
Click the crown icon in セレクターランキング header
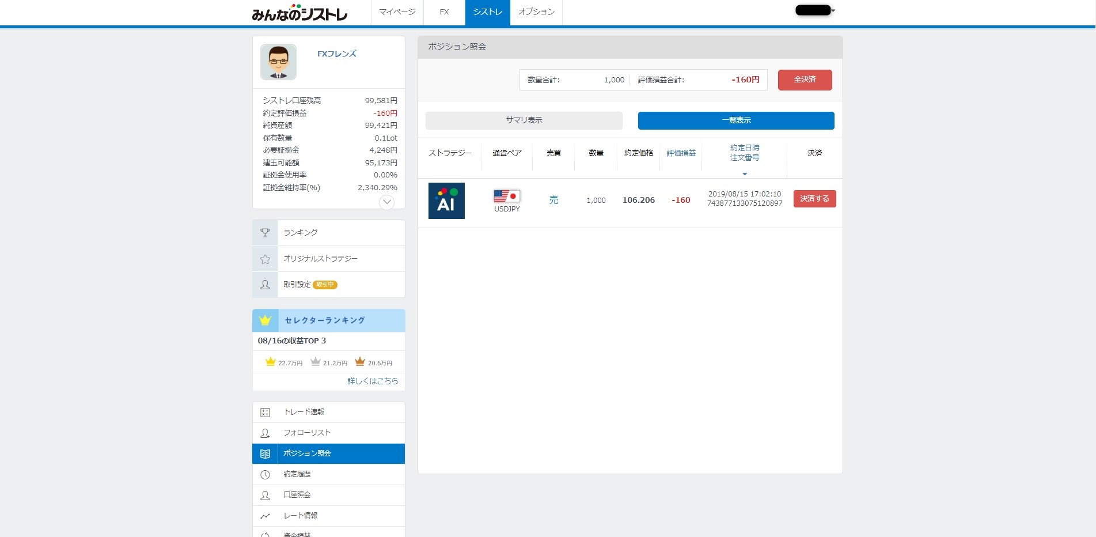click(265, 320)
